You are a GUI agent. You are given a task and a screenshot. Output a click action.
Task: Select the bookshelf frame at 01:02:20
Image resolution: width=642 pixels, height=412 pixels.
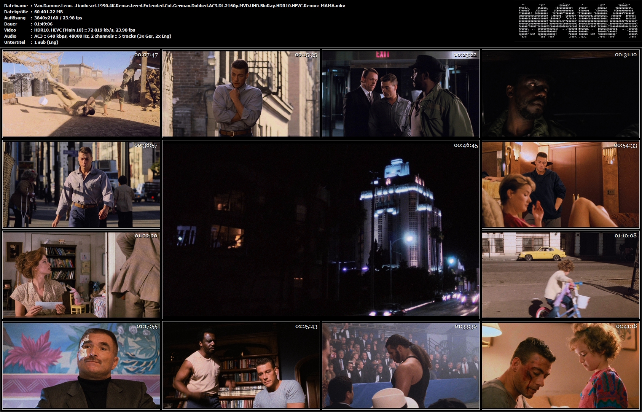[81, 275]
